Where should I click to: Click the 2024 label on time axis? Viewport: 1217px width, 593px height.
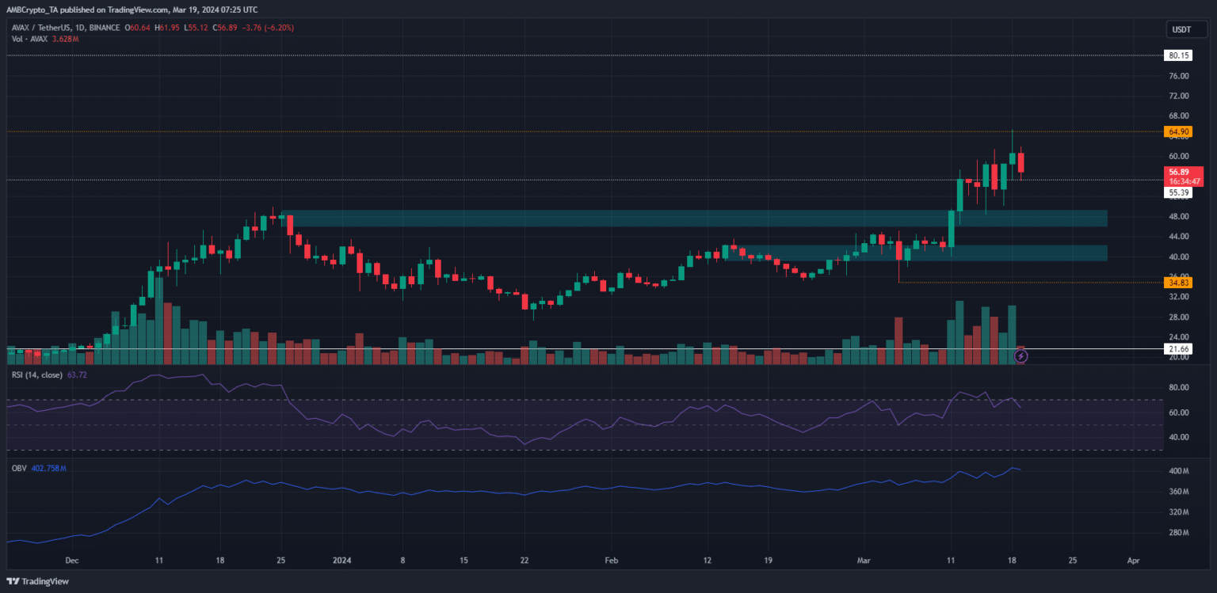341,560
